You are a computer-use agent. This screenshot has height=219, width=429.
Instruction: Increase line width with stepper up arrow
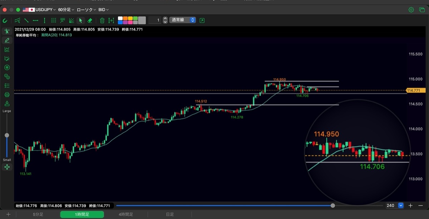(x=165, y=19)
